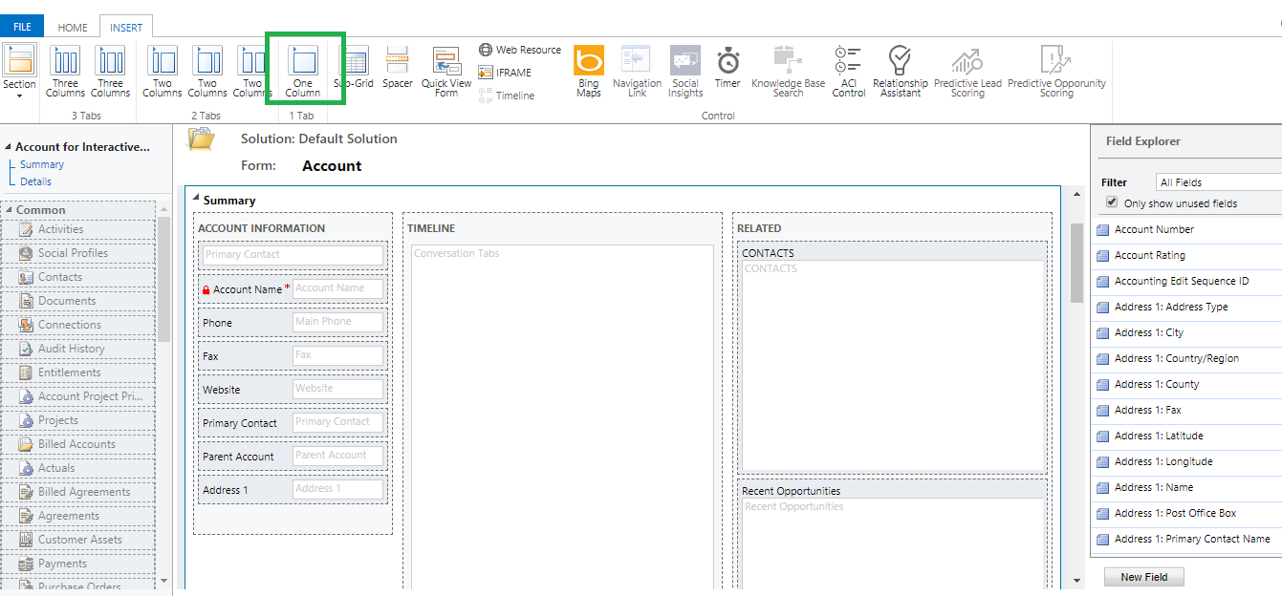This screenshot has width=1282, height=596.
Task: Add Knowledge Base Search control
Action: (x=788, y=72)
